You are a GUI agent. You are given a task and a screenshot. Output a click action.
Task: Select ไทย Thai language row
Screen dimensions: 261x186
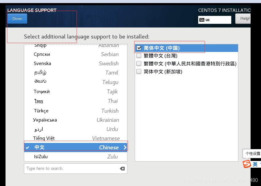pos(76,101)
